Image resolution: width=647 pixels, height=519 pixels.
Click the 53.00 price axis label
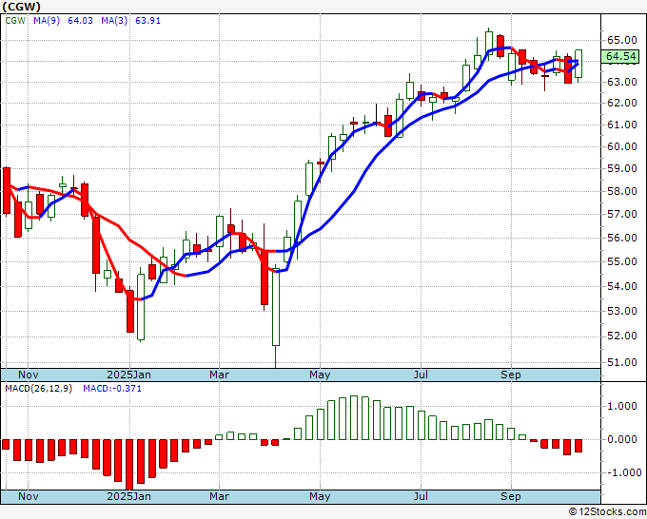click(621, 311)
